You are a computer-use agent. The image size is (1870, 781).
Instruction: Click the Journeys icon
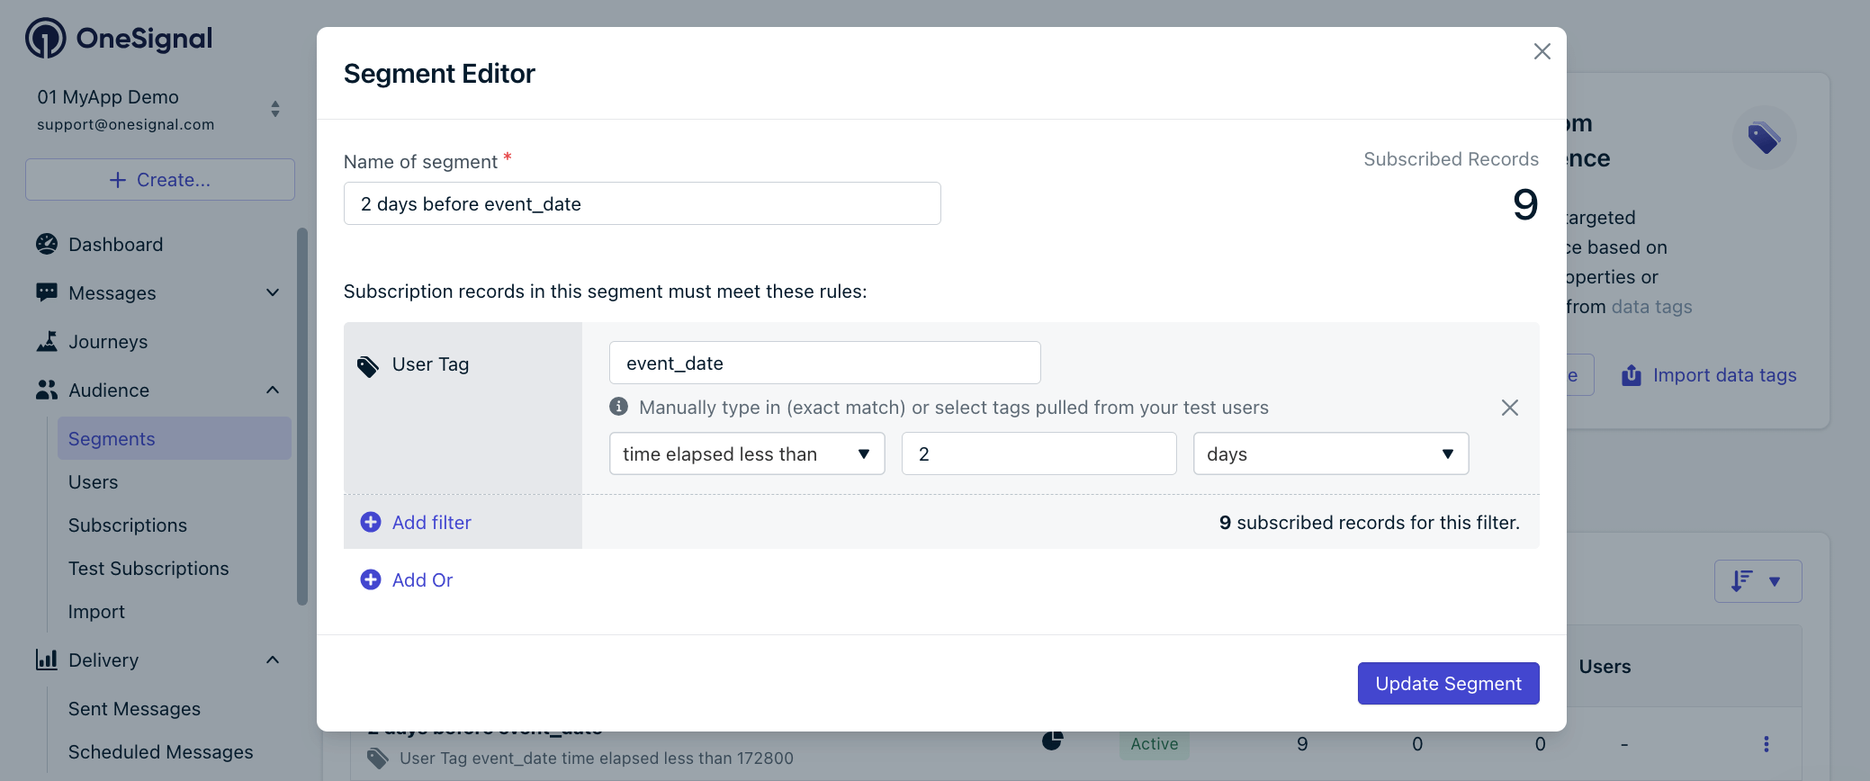coord(47,341)
